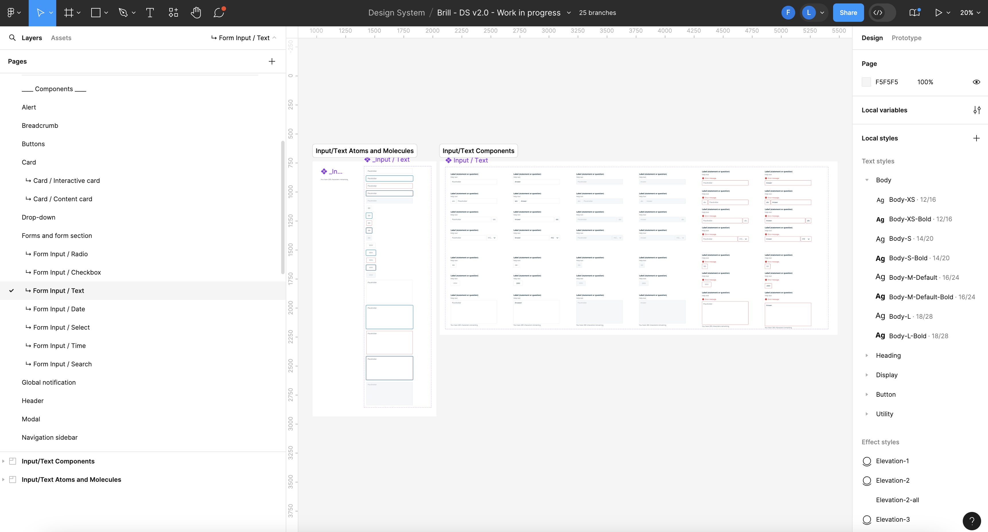Open the Actions/Resources panel

pyautogui.click(x=173, y=12)
